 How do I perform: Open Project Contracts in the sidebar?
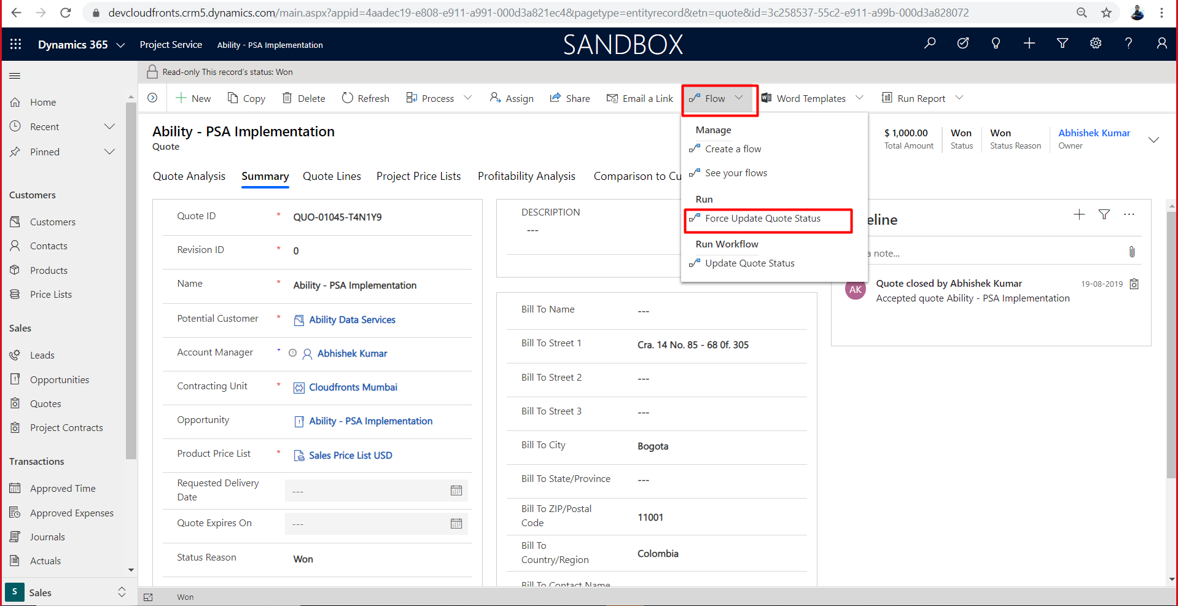66,427
